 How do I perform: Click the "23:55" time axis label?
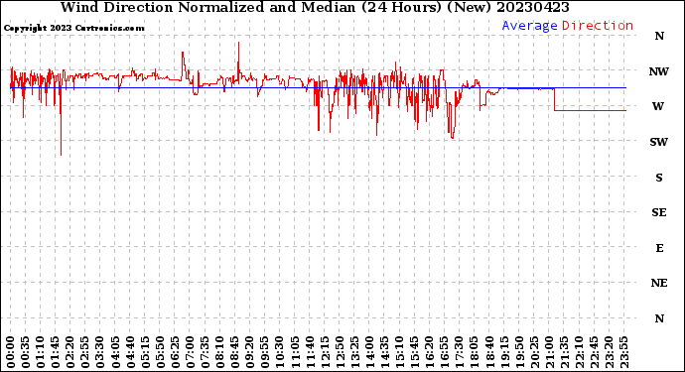coord(623,352)
